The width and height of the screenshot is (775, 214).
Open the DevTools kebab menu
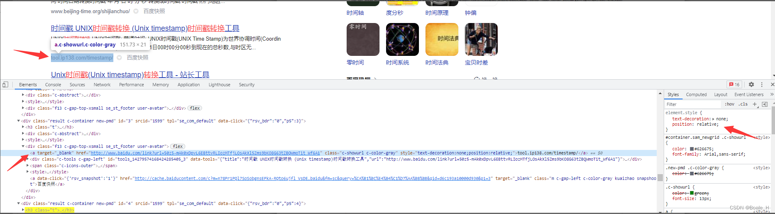point(761,85)
